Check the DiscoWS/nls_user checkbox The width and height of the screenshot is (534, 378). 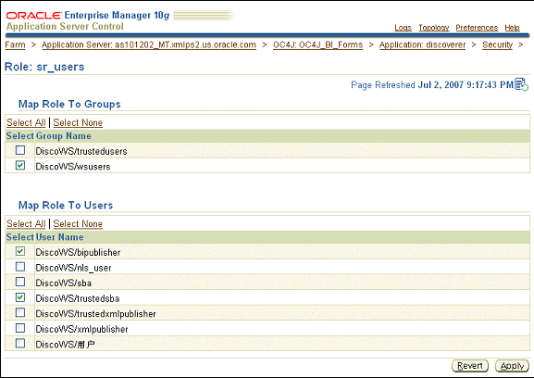[x=20, y=267]
